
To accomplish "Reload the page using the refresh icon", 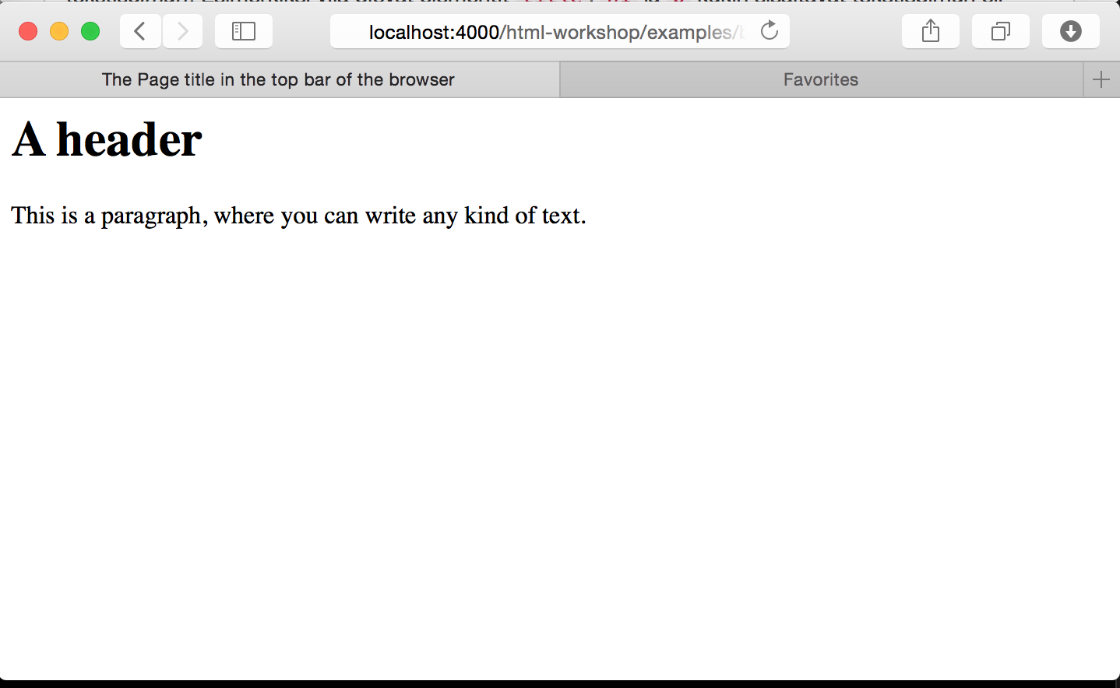I will click(769, 31).
